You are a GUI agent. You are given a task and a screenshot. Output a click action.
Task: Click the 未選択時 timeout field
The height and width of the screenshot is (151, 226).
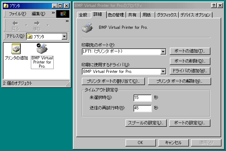click(142, 98)
